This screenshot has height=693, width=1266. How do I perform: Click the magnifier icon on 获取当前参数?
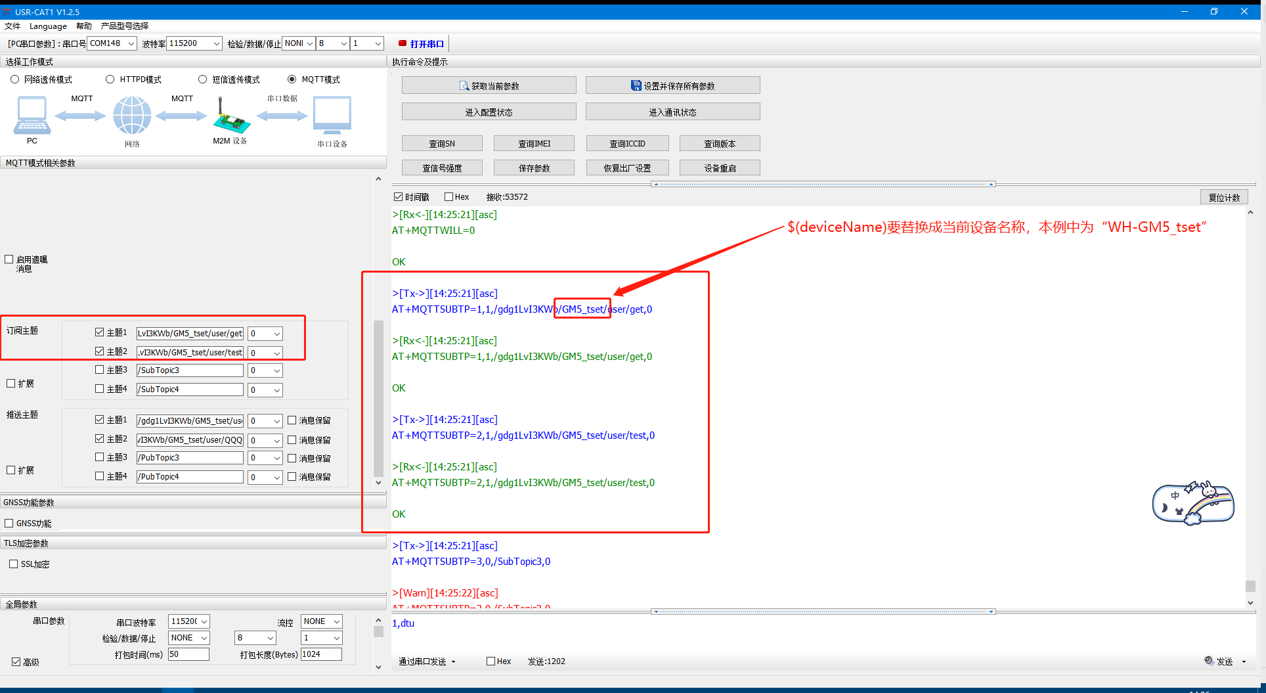tap(464, 86)
